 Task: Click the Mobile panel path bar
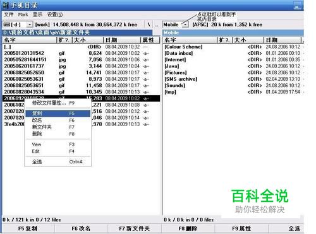(233, 33)
